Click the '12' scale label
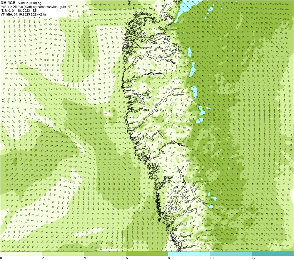The width and height of the screenshot is (294, 260). pos(254,258)
